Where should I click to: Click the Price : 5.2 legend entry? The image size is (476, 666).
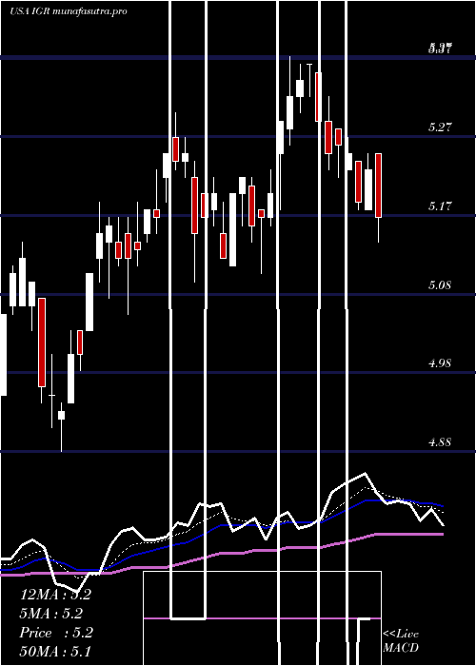pos(56,633)
